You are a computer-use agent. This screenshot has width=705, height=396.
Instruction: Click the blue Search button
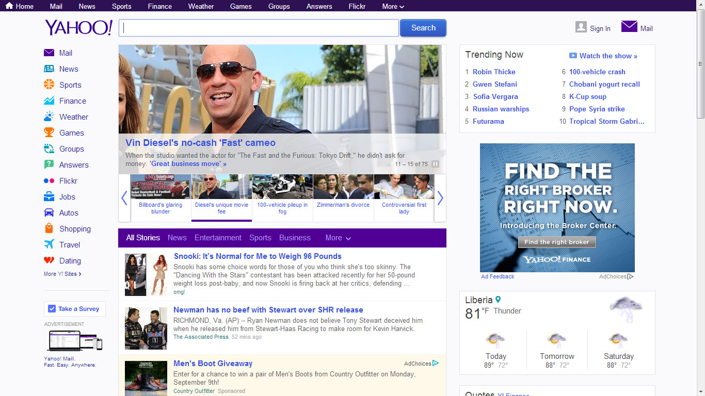coord(423,28)
